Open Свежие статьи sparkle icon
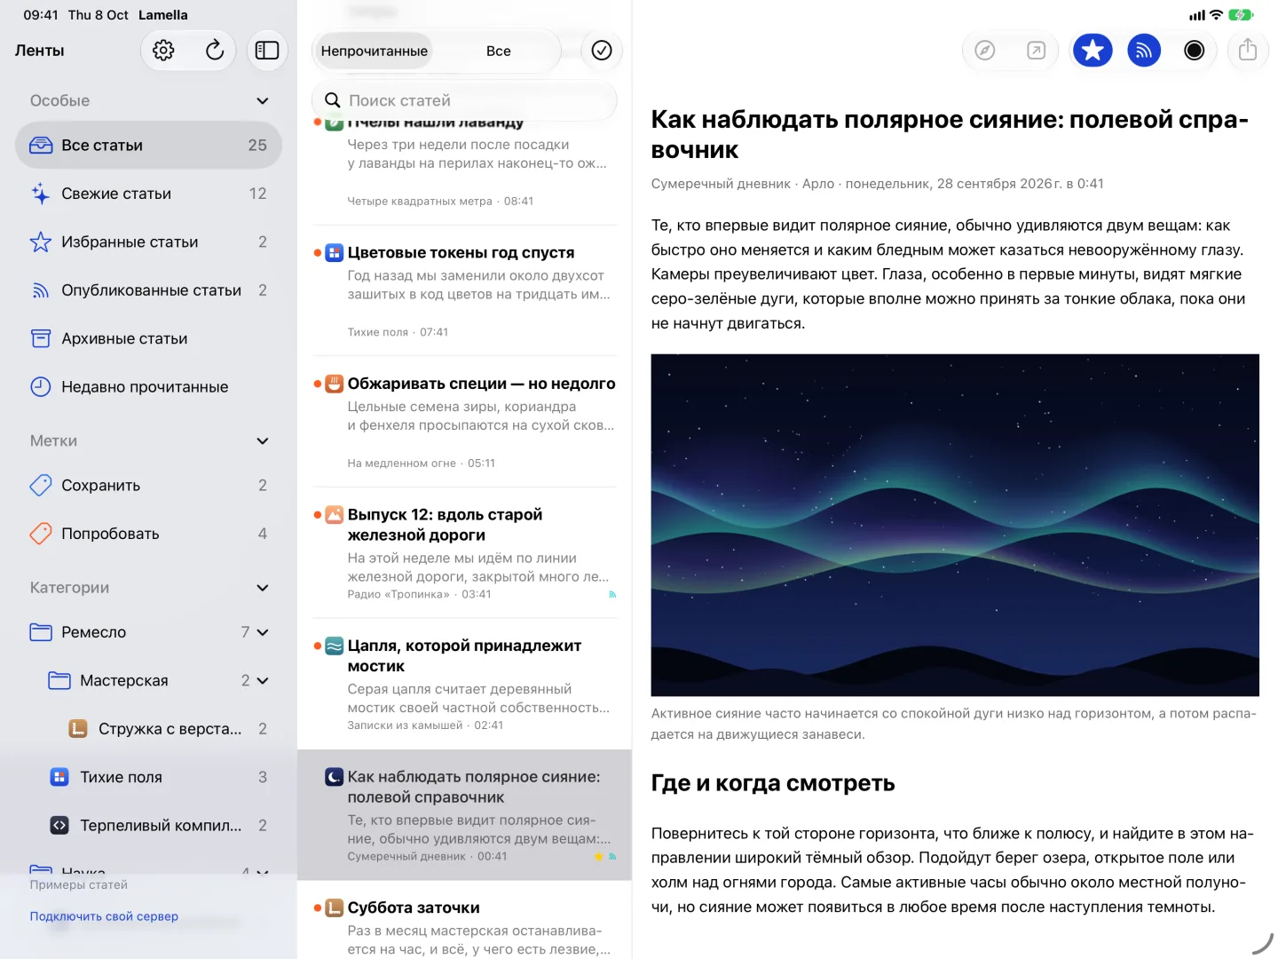The width and height of the screenshot is (1278, 959). click(x=41, y=194)
